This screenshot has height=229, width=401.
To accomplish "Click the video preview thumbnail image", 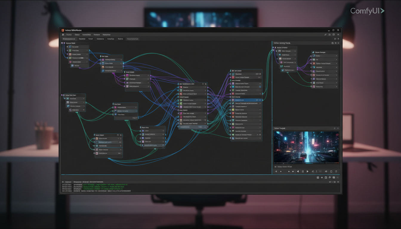I will click(306, 146).
